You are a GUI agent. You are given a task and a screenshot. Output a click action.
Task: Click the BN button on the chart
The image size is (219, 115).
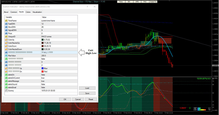click(x=129, y=2)
